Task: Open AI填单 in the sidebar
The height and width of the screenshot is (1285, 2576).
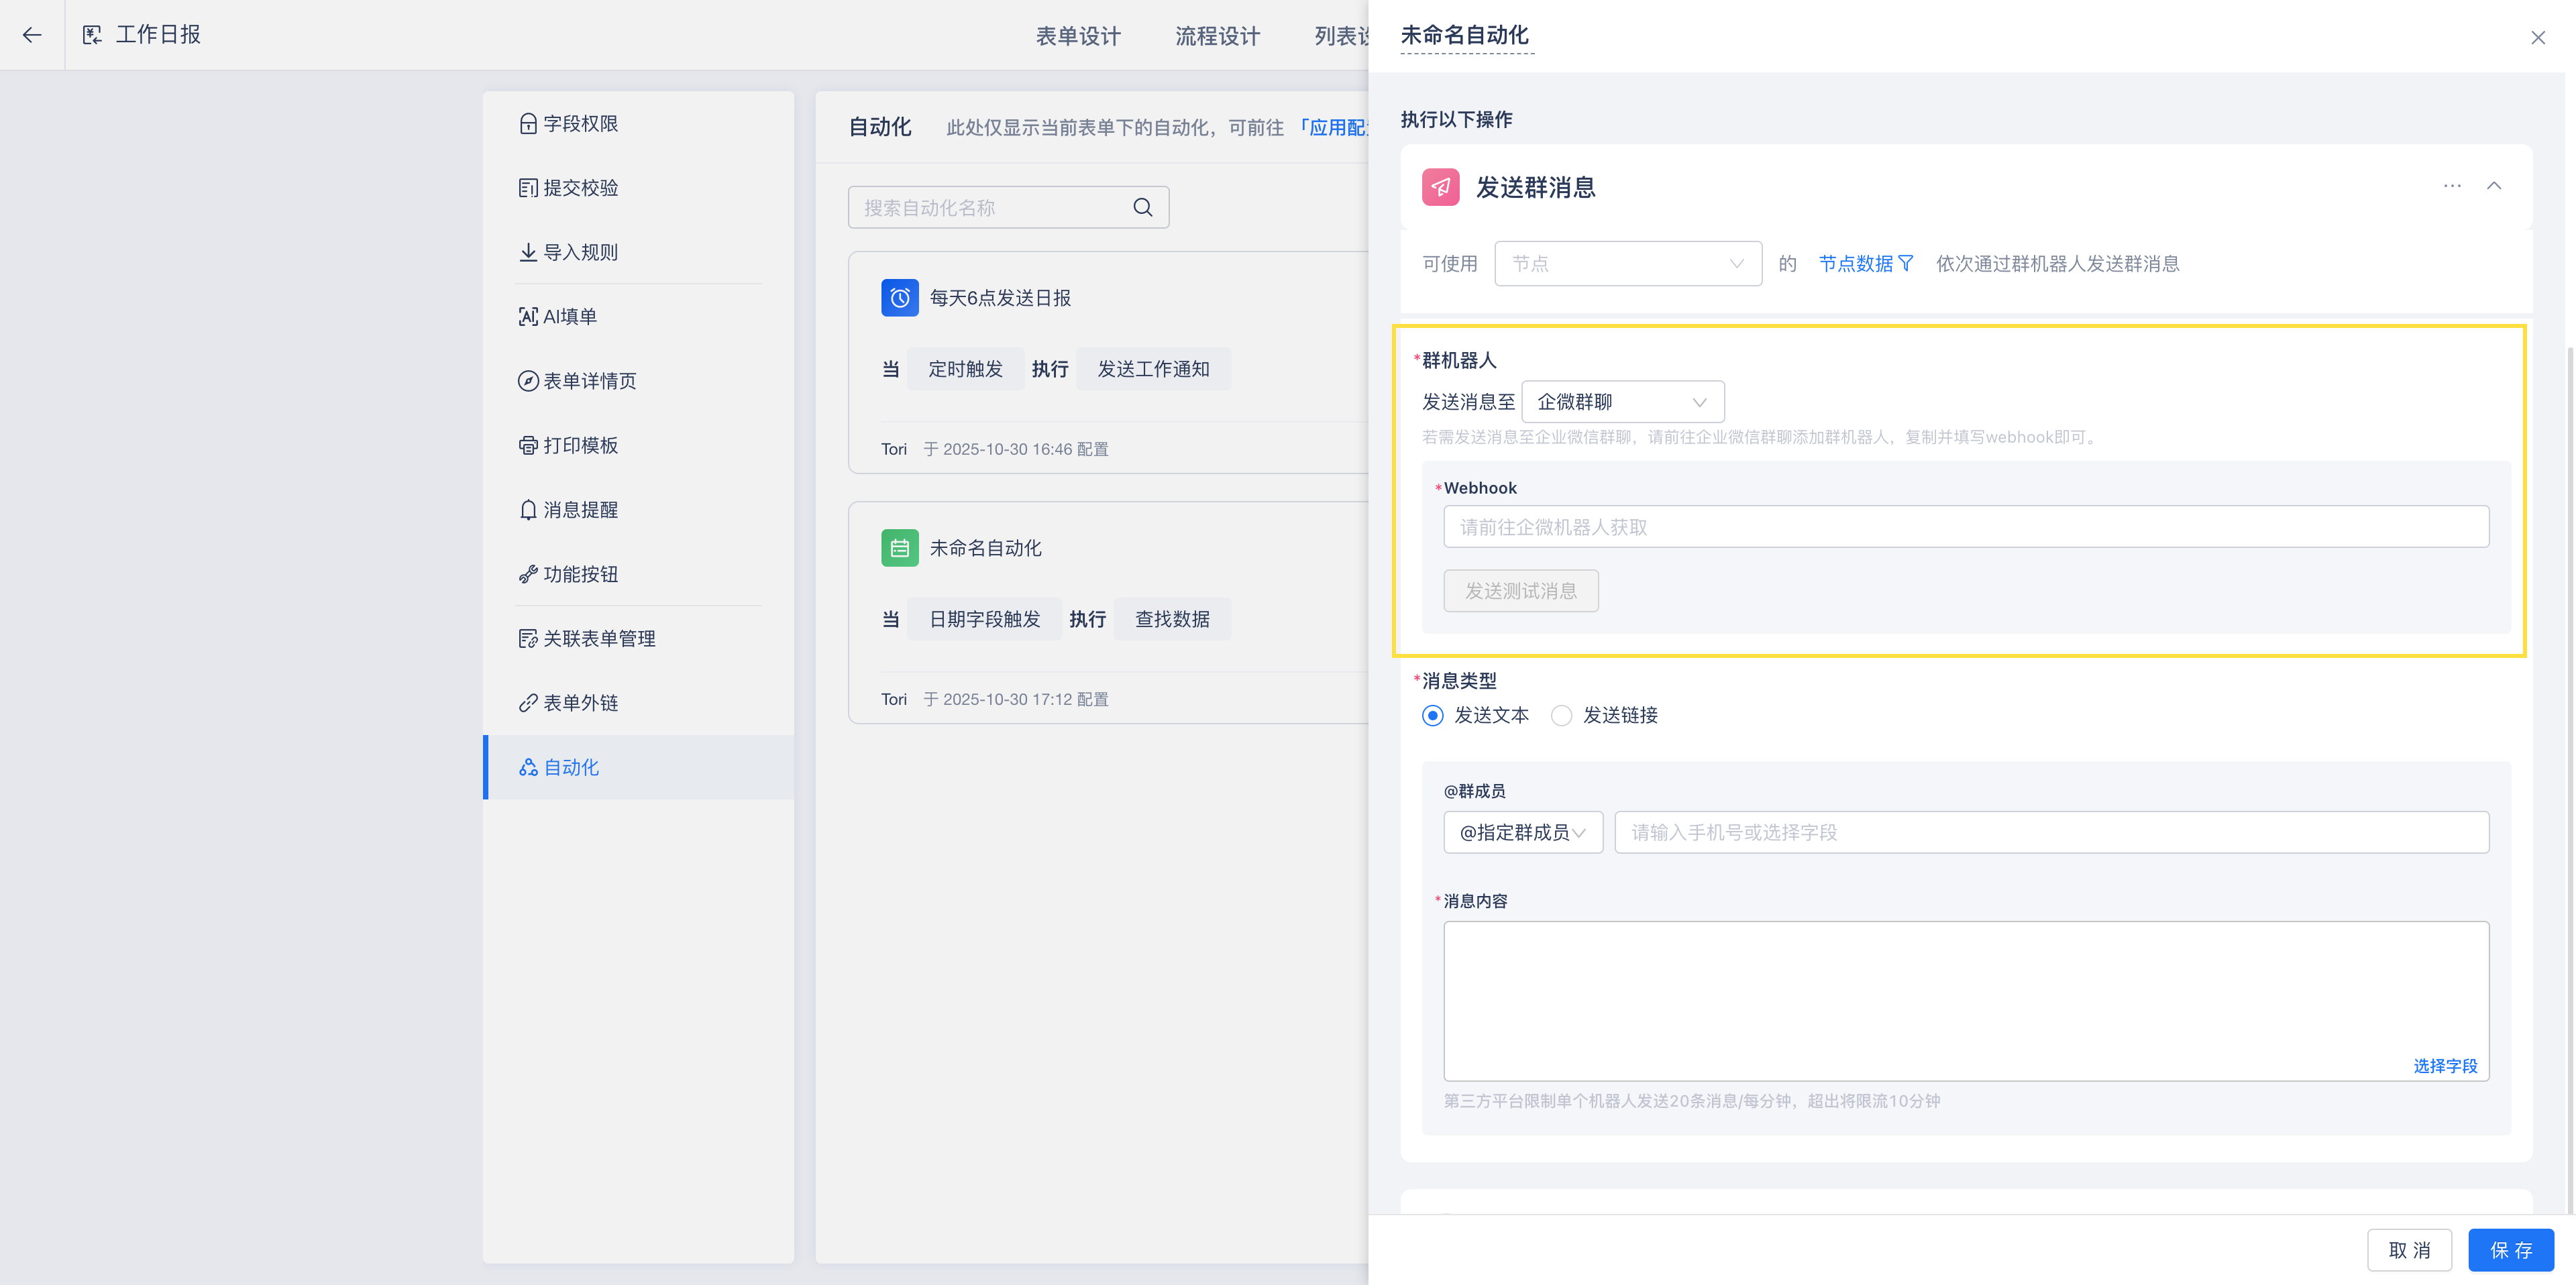Action: click(638, 316)
